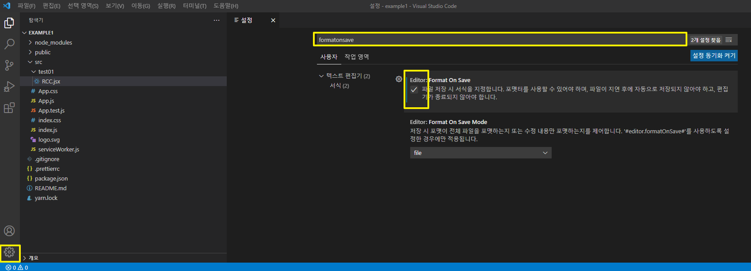The height and width of the screenshot is (271, 751).
Task: Open the 보기(V) menu
Action: pyautogui.click(x=115, y=6)
